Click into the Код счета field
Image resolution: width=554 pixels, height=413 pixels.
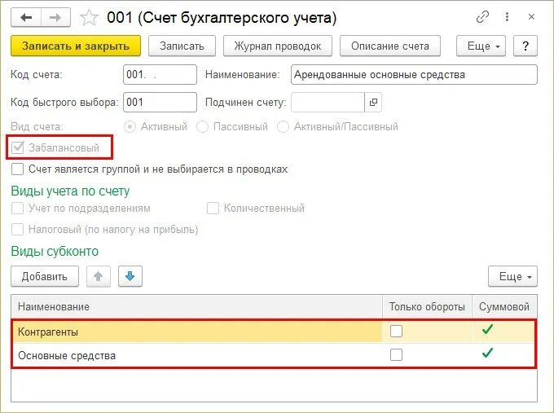click(x=160, y=75)
